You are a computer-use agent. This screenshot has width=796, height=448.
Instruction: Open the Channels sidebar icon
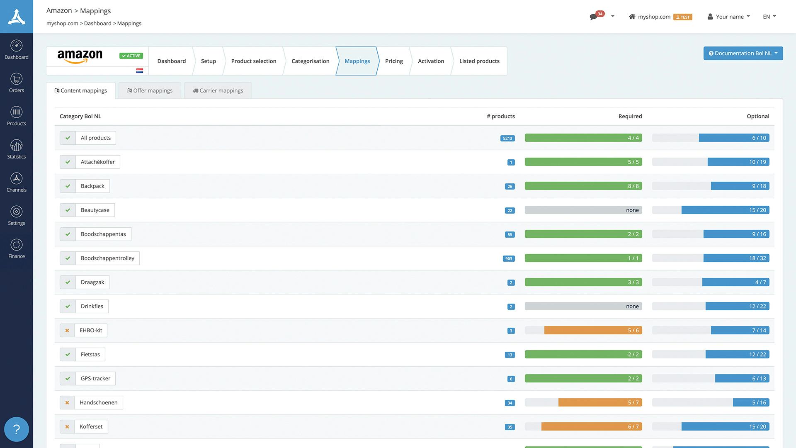point(17,183)
